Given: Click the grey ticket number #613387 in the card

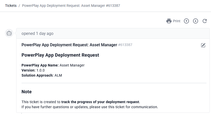Looking at the screenshot, I should pos(125,45).
